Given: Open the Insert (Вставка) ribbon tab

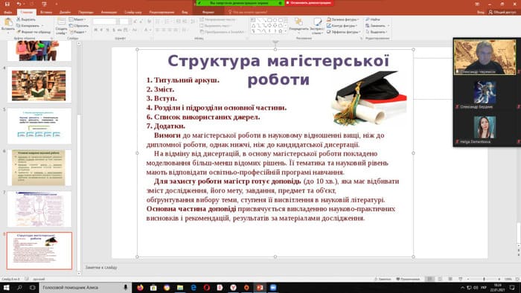Looking at the screenshot, I should [46, 12].
